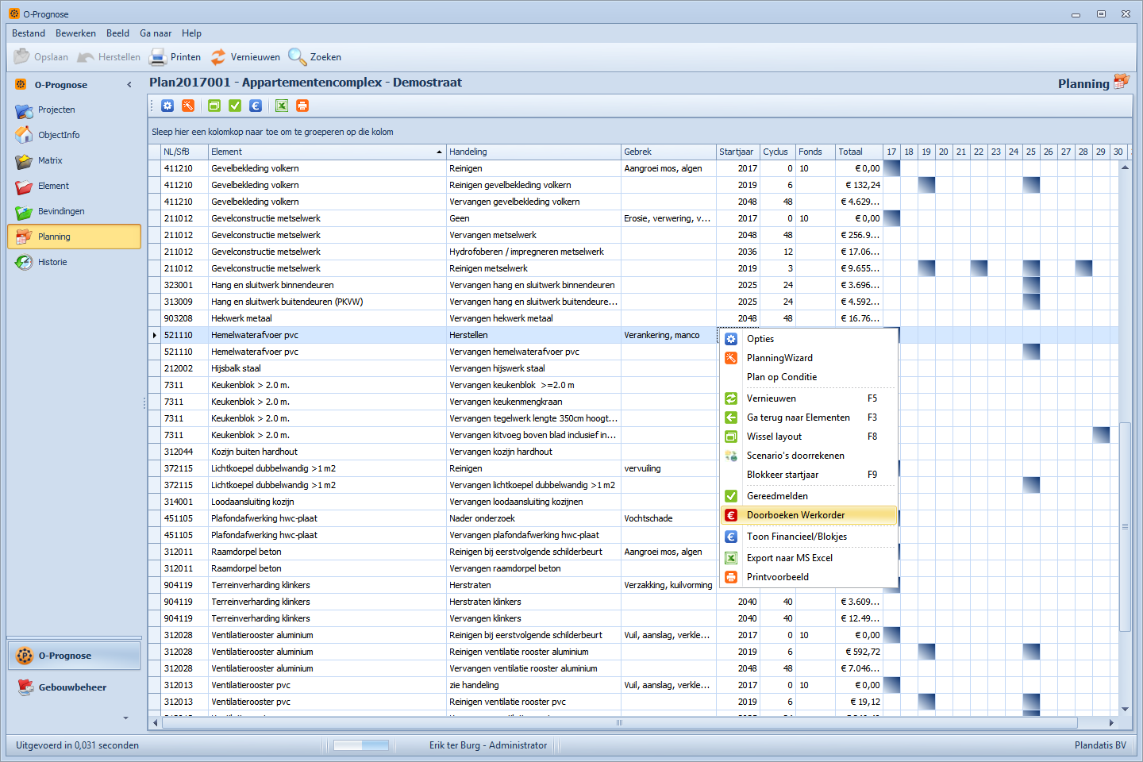Open ObjectInfo in the sidebar
Screen dimensions: 1143x762
point(74,135)
